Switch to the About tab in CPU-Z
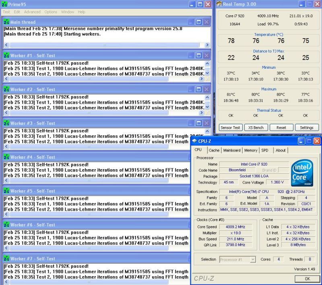Image resolution: width=322 pixels, height=285 pixels. pyautogui.click(x=281, y=150)
